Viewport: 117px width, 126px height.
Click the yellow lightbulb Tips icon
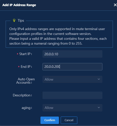[x=14, y=20]
